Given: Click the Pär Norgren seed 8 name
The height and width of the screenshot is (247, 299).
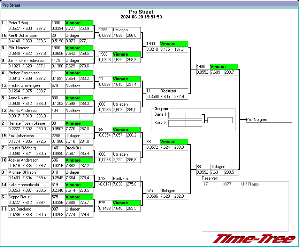Looking at the screenshot, I should click(x=29, y=48).
